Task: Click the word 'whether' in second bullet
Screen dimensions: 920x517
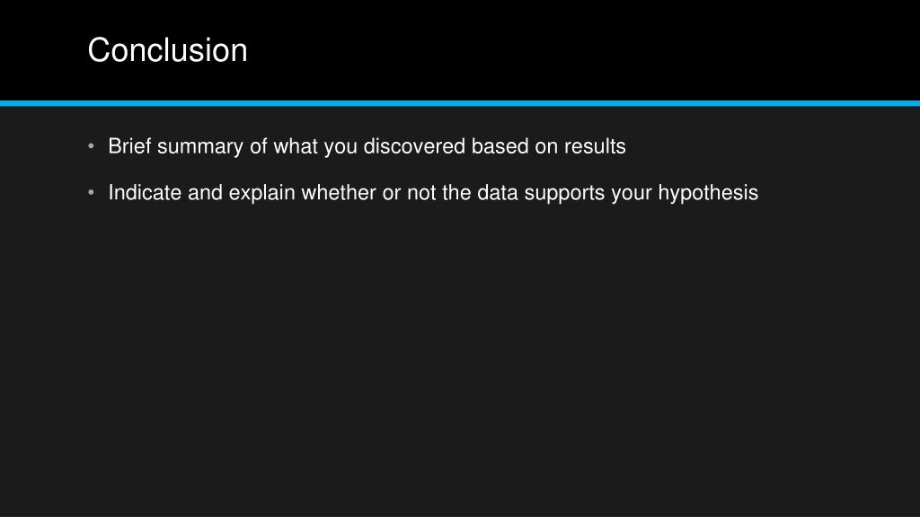Action: [x=339, y=193]
